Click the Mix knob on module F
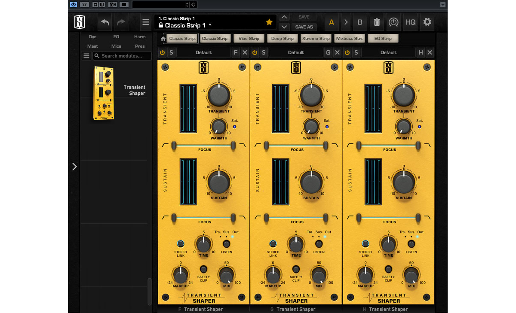This screenshot has height=313, width=516. (226, 275)
